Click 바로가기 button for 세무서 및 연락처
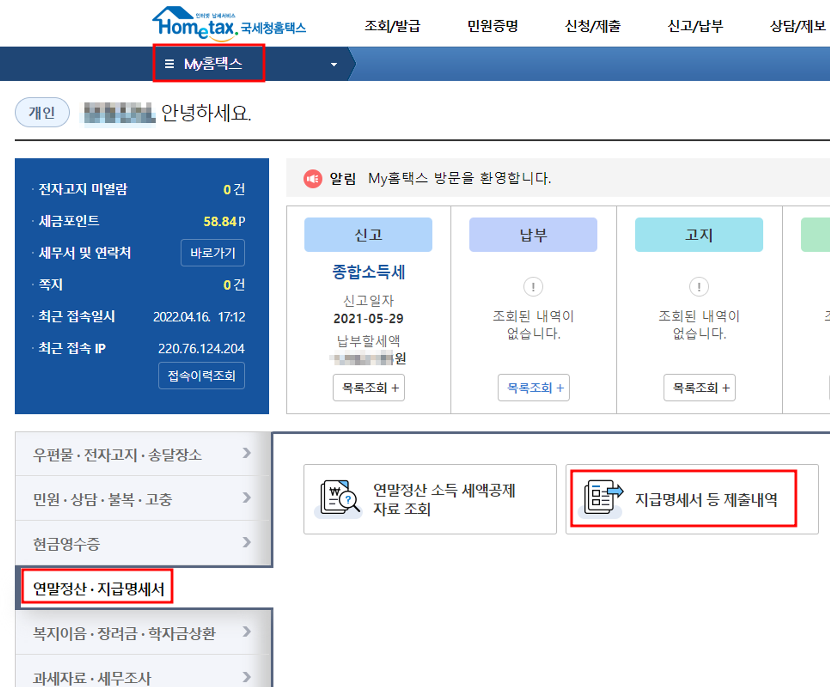830x687 pixels. click(x=212, y=253)
